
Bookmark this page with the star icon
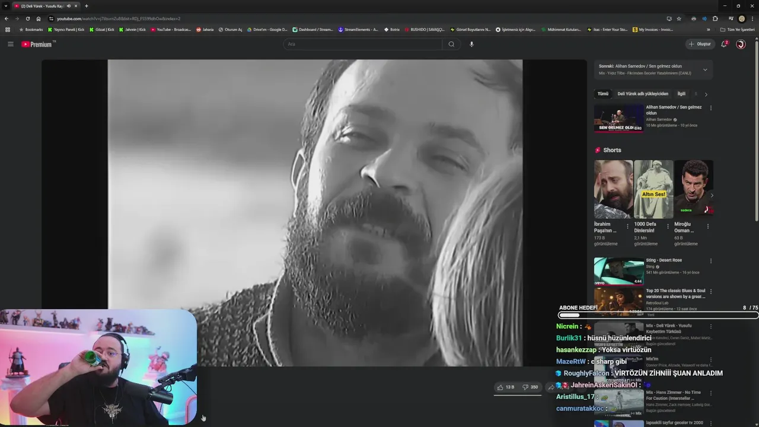[x=679, y=18]
